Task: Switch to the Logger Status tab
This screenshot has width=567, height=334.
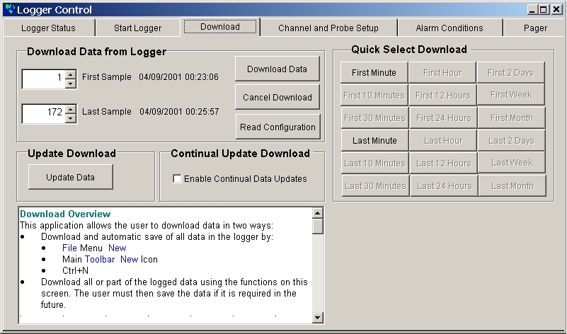Action: point(48,28)
